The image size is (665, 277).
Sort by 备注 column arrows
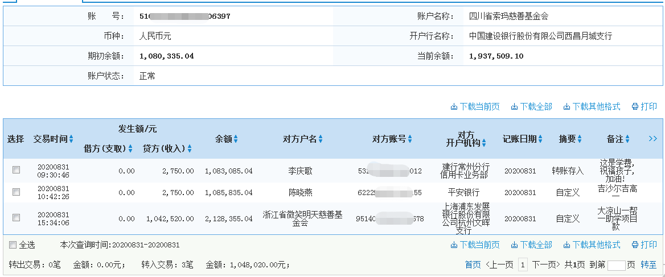(627, 139)
